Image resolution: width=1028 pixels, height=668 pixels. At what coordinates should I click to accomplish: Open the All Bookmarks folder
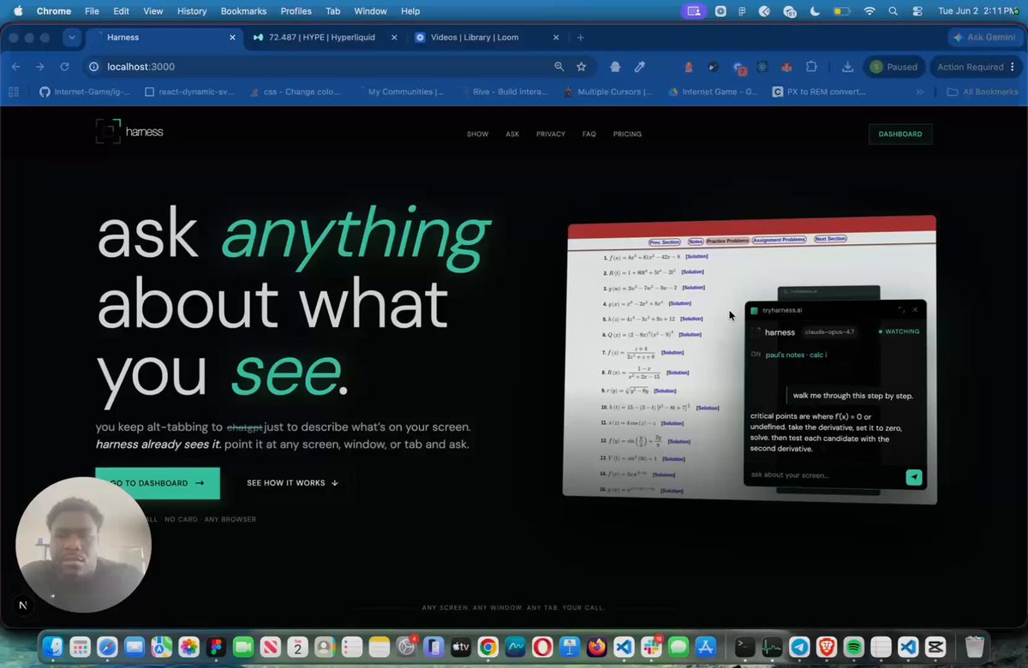point(983,92)
